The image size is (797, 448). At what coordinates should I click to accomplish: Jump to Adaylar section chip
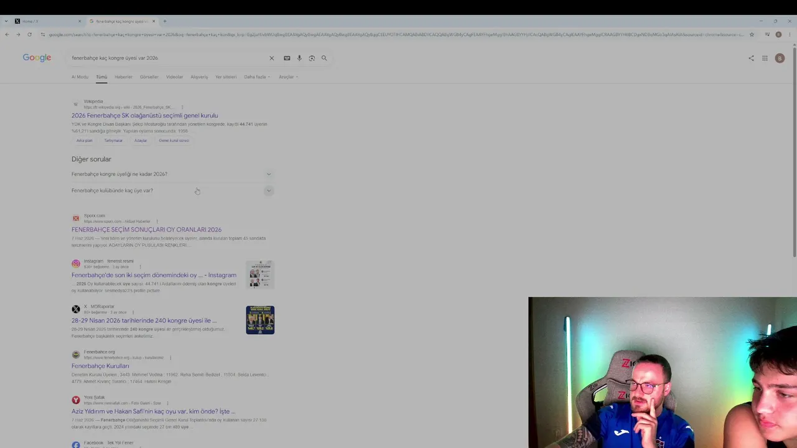tap(141, 141)
